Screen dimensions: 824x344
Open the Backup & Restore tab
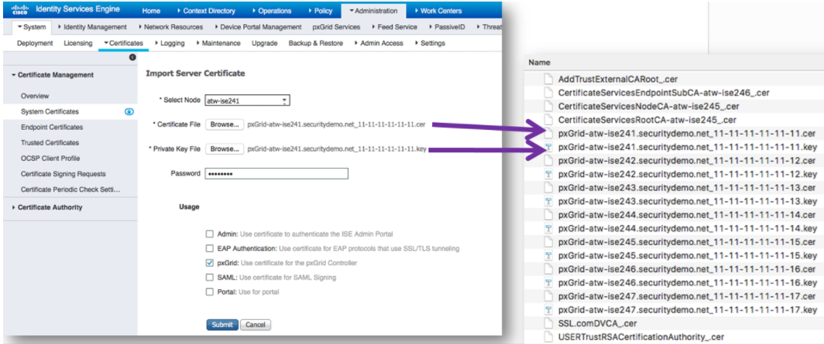tap(316, 43)
